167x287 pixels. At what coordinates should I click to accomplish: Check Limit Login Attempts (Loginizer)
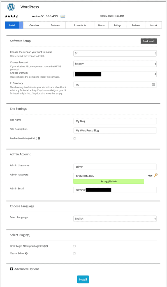click(75, 246)
